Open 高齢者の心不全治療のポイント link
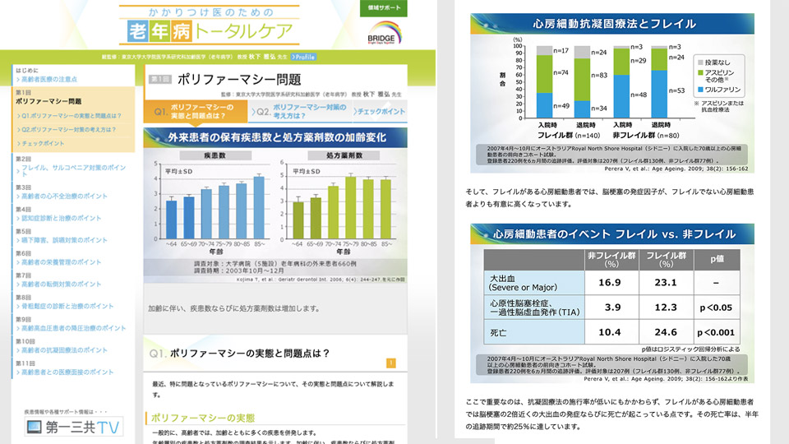Screen dimensions: 789x444 tap(67, 197)
